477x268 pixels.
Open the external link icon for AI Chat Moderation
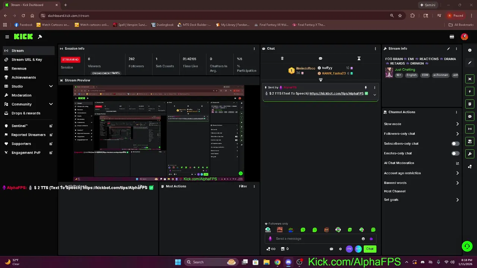tap(458, 163)
